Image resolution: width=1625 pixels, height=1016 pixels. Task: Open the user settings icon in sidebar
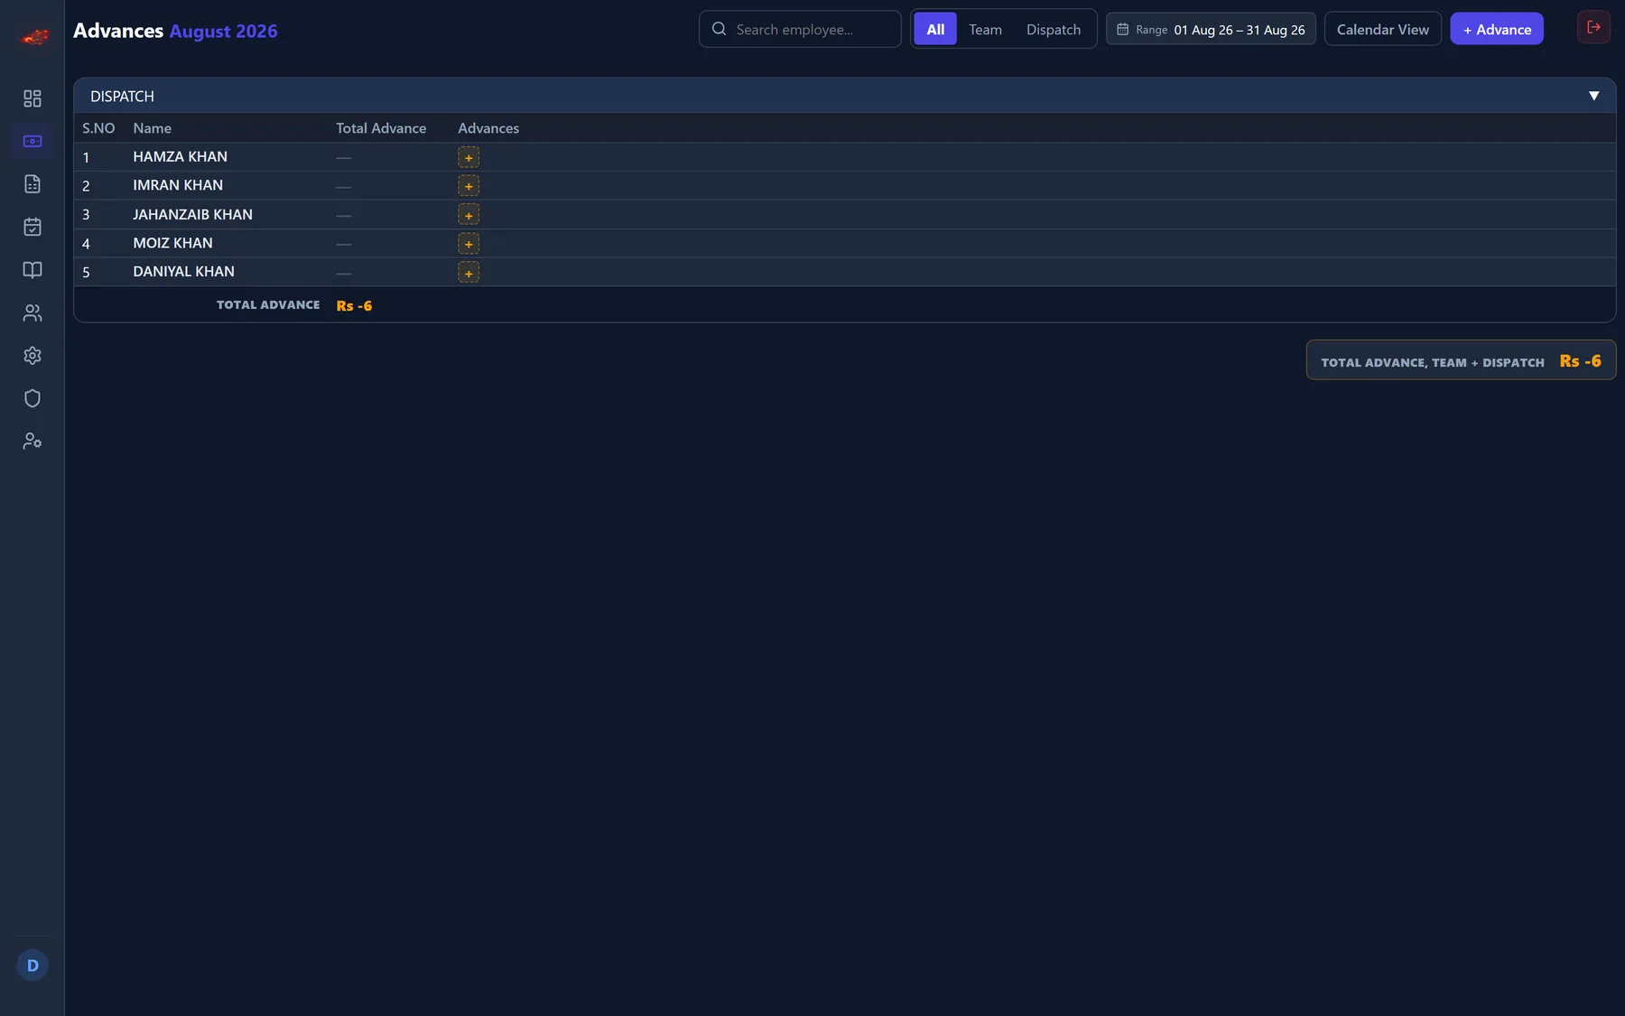[x=32, y=442]
